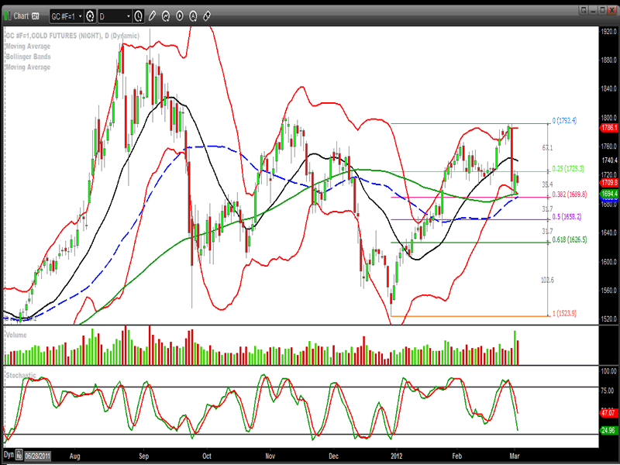
Task: Click the 75.00 stochastic axis label
Action: pyautogui.click(x=608, y=391)
